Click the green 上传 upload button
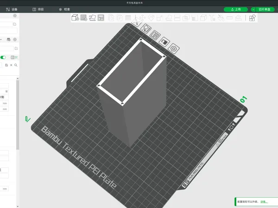Viewport: 278px width, 208px height. click(x=236, y=9)
